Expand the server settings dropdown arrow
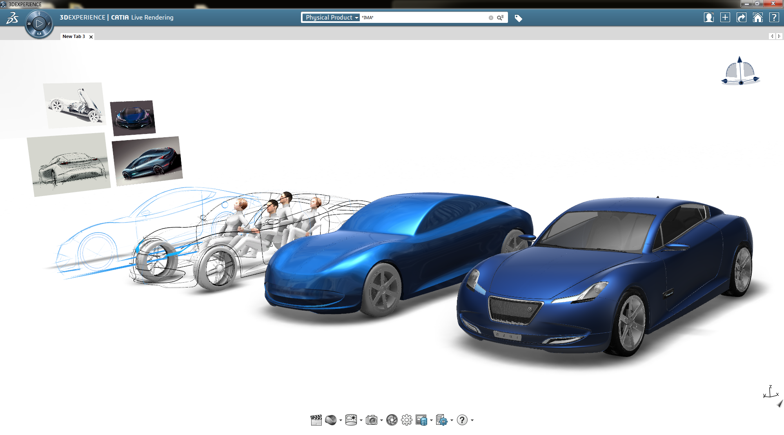This screenshot has width=784, height=435. click(452, 420)
